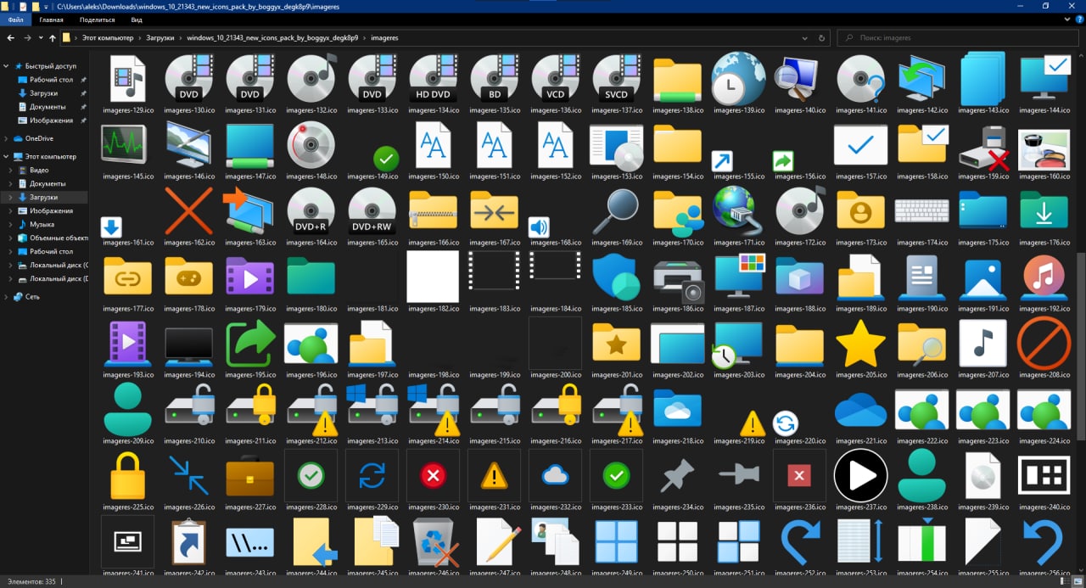Viewport: 1086px width, 588px height.
Task: Select the music note icon imageres-192.ico
Action: (x=1044, y=277)
